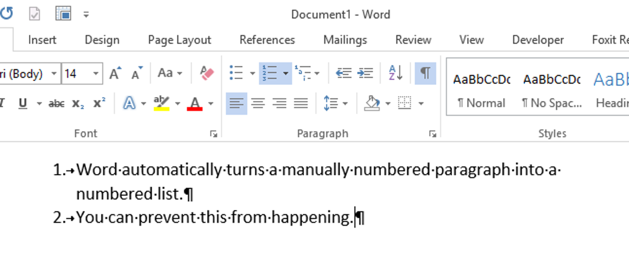This screenshot has width=629, height=255.
Task: Click Line and Paragraph Spacing icon
Action: pos(331,103)
